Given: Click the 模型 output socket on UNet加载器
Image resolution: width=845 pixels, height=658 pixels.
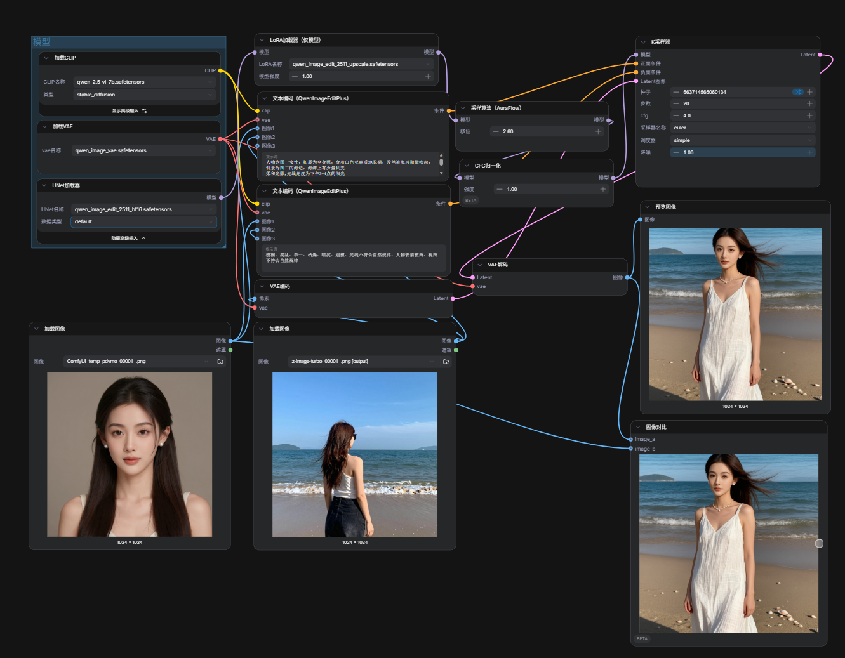Looking at the screenshot, I should coord(221,197).
